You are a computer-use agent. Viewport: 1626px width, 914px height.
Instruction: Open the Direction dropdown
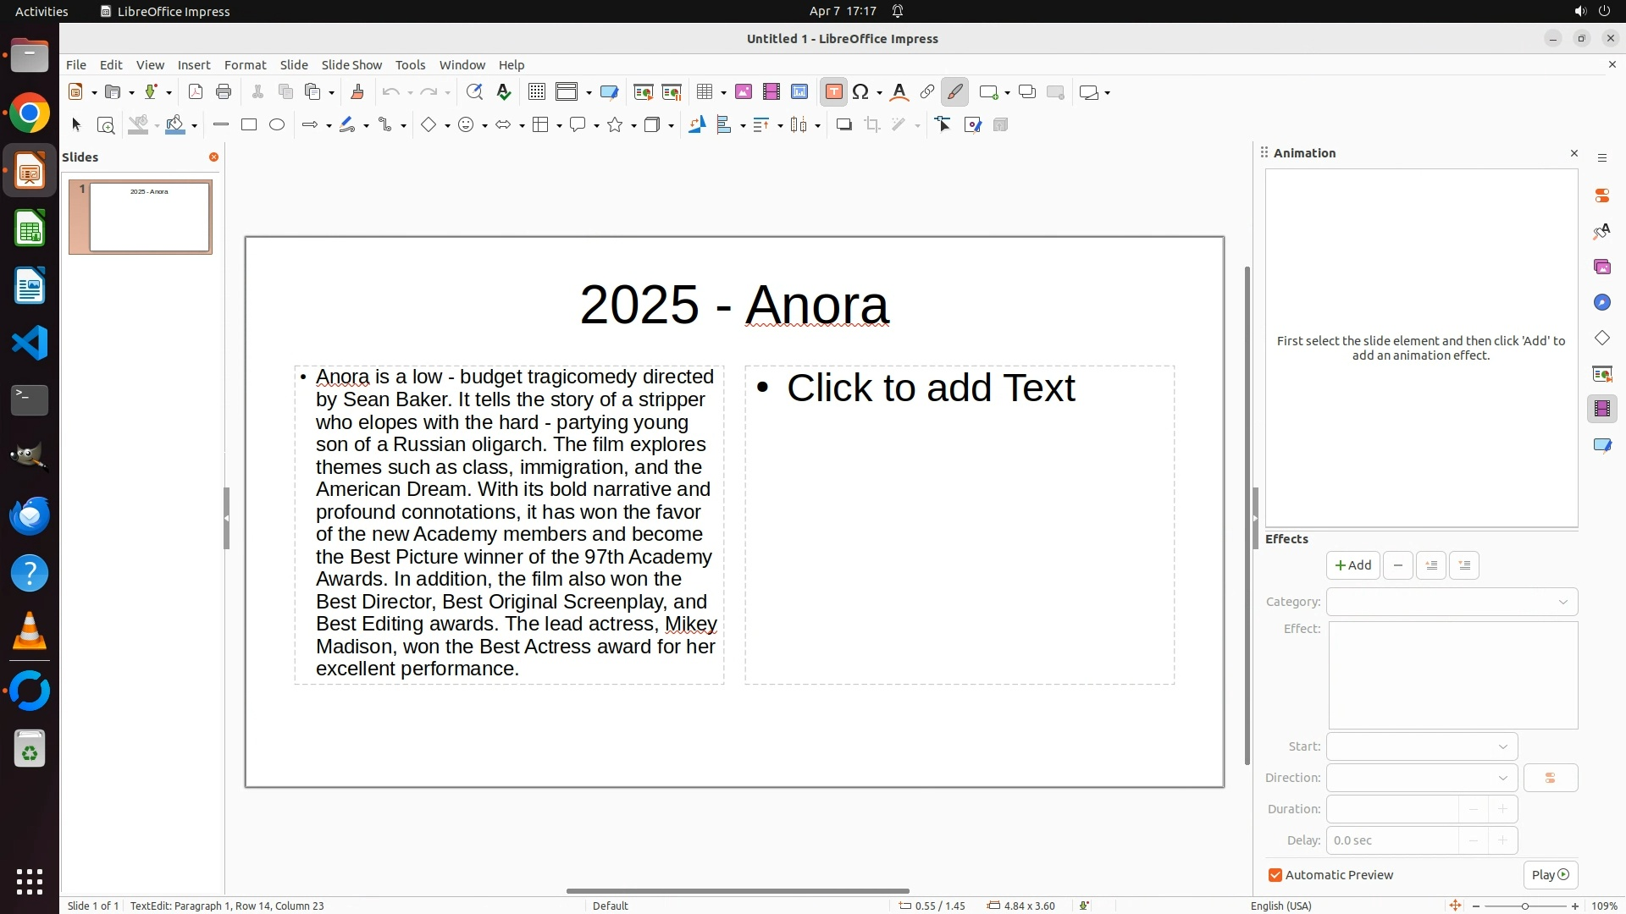pos(1421,778)
